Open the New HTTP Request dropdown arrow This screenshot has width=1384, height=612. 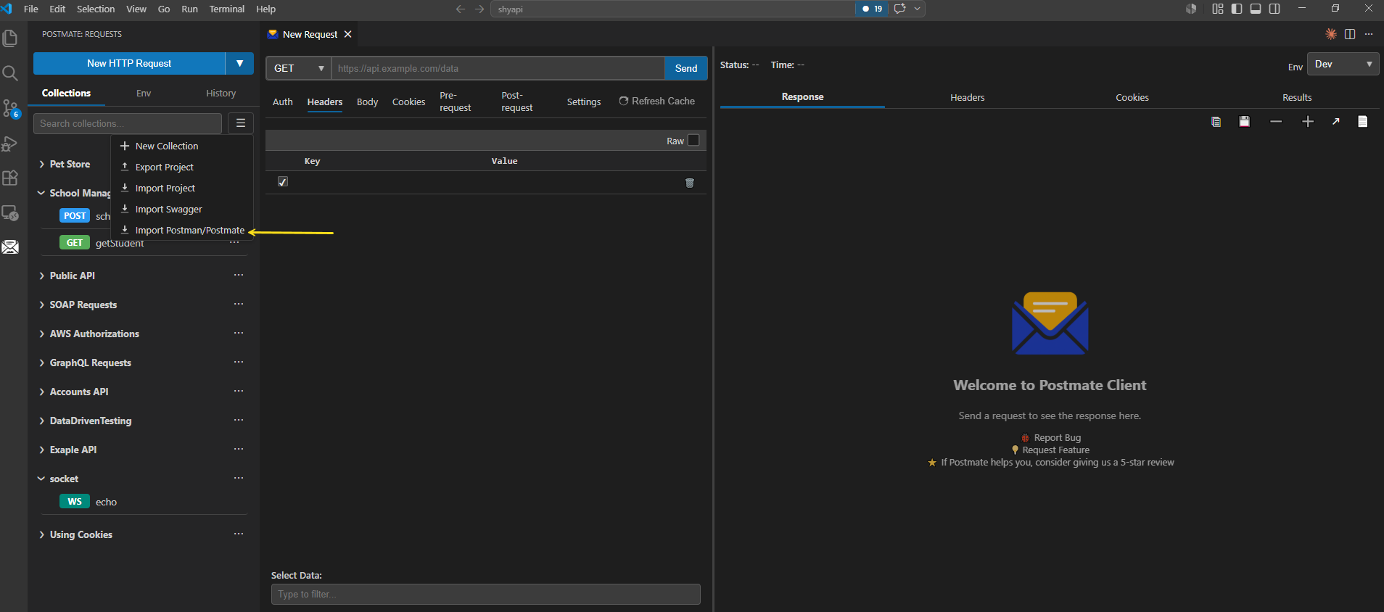[239, 63]
